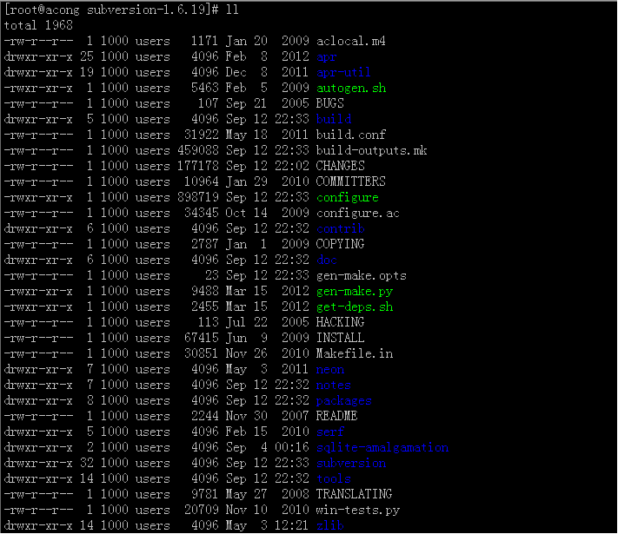Click size 31922 in build.conf row
Screen dimensions: 618x534
click(x=202, y=135)
